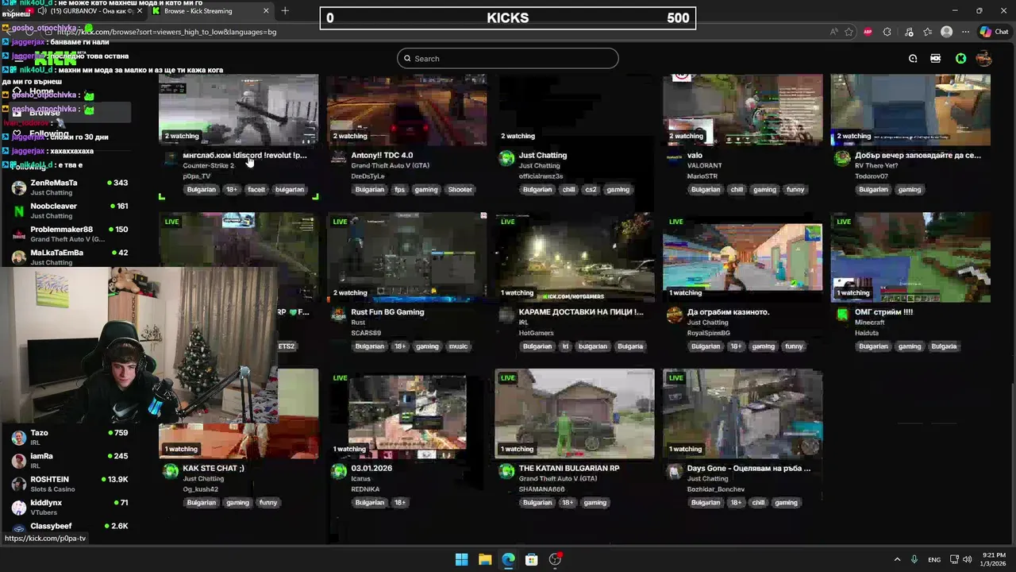The image size is (1016, 572).
Task: Open Grand Theft Auto V category under Antony!!
Action: [391, 165]
